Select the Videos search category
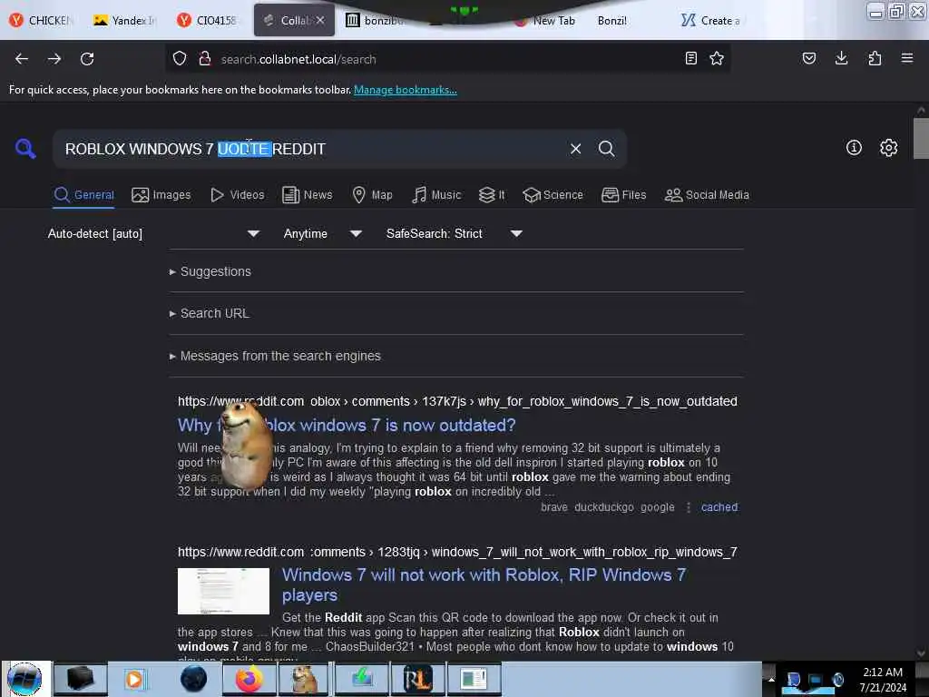Viewport: 929px width, 697px height. click(238, 194)
